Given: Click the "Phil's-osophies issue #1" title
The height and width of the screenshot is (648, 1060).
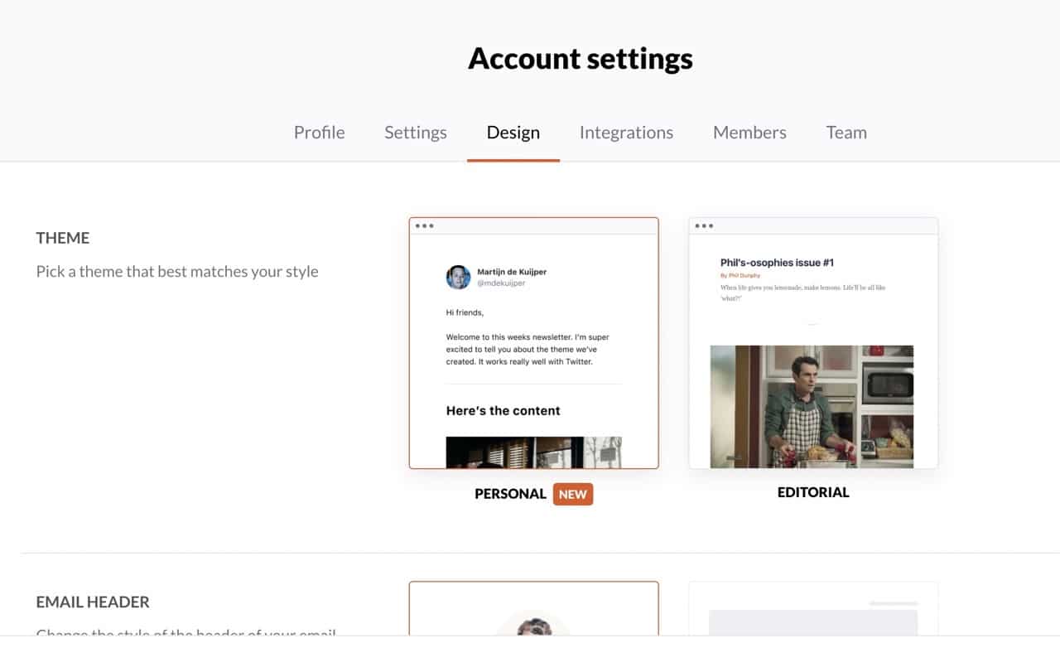Looking at the screenshot, I should [777, 263].
